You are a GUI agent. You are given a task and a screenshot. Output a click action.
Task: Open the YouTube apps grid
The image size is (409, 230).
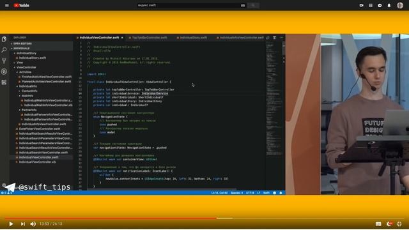tap(371, 5)
